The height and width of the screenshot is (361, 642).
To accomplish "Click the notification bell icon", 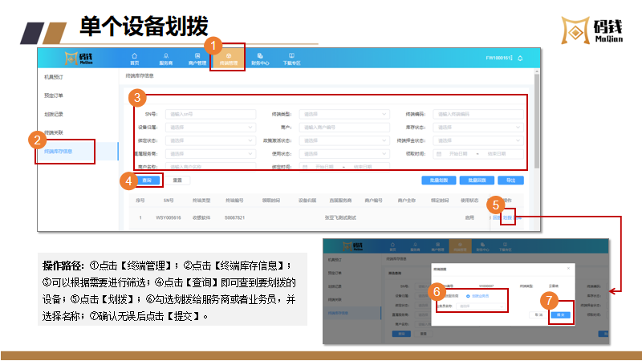I will pyautogui.click(x=520, y=58).
